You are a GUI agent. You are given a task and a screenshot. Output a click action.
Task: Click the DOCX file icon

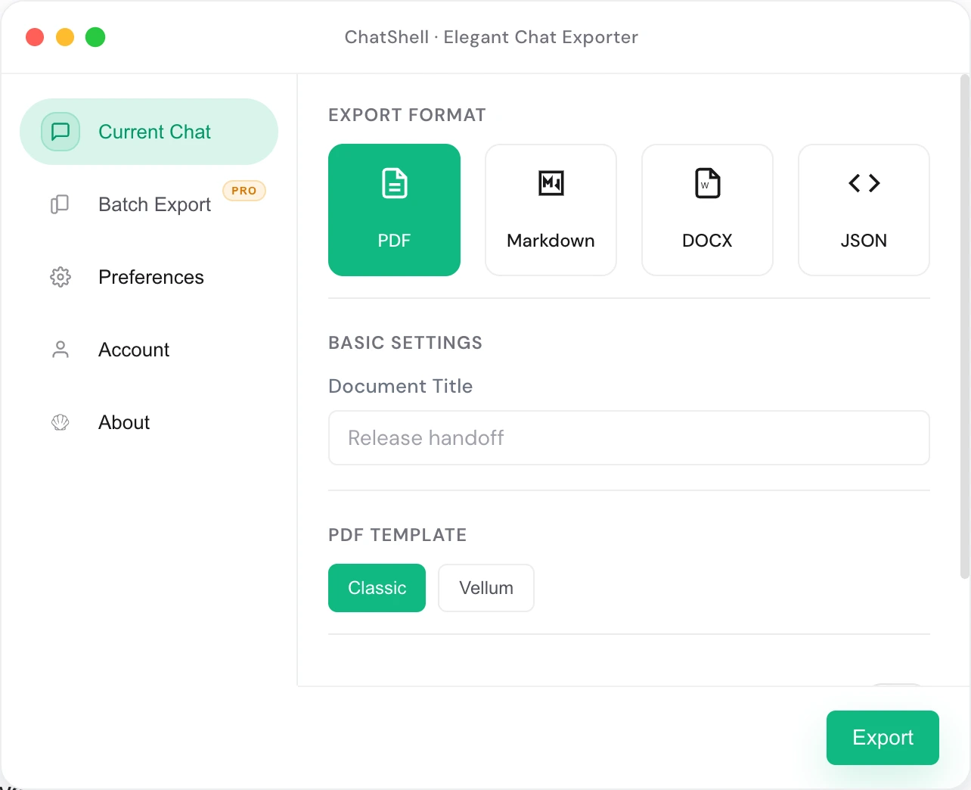click(708, 183)
